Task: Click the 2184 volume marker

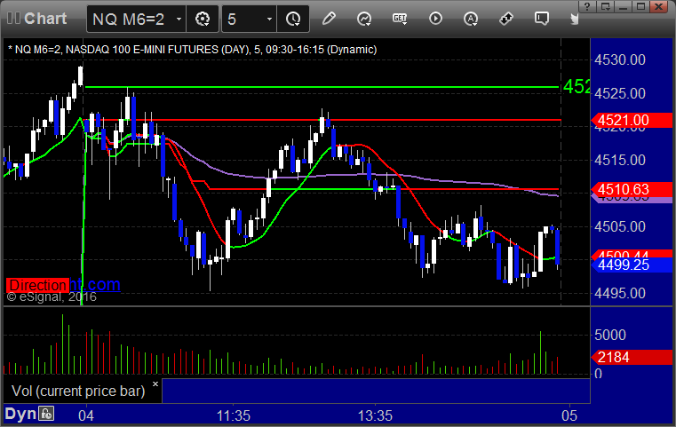Action: tap(632, 357)
